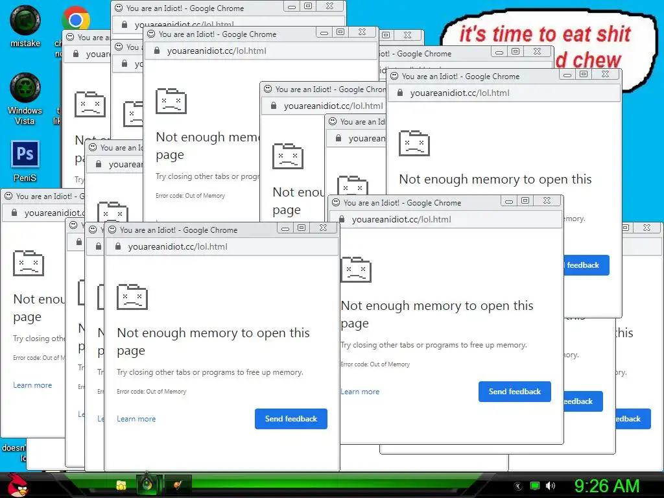Click "Try closing other tabs" text in the bottom-right front window
This screenshot has height=498, width=664.
point(434,345)
